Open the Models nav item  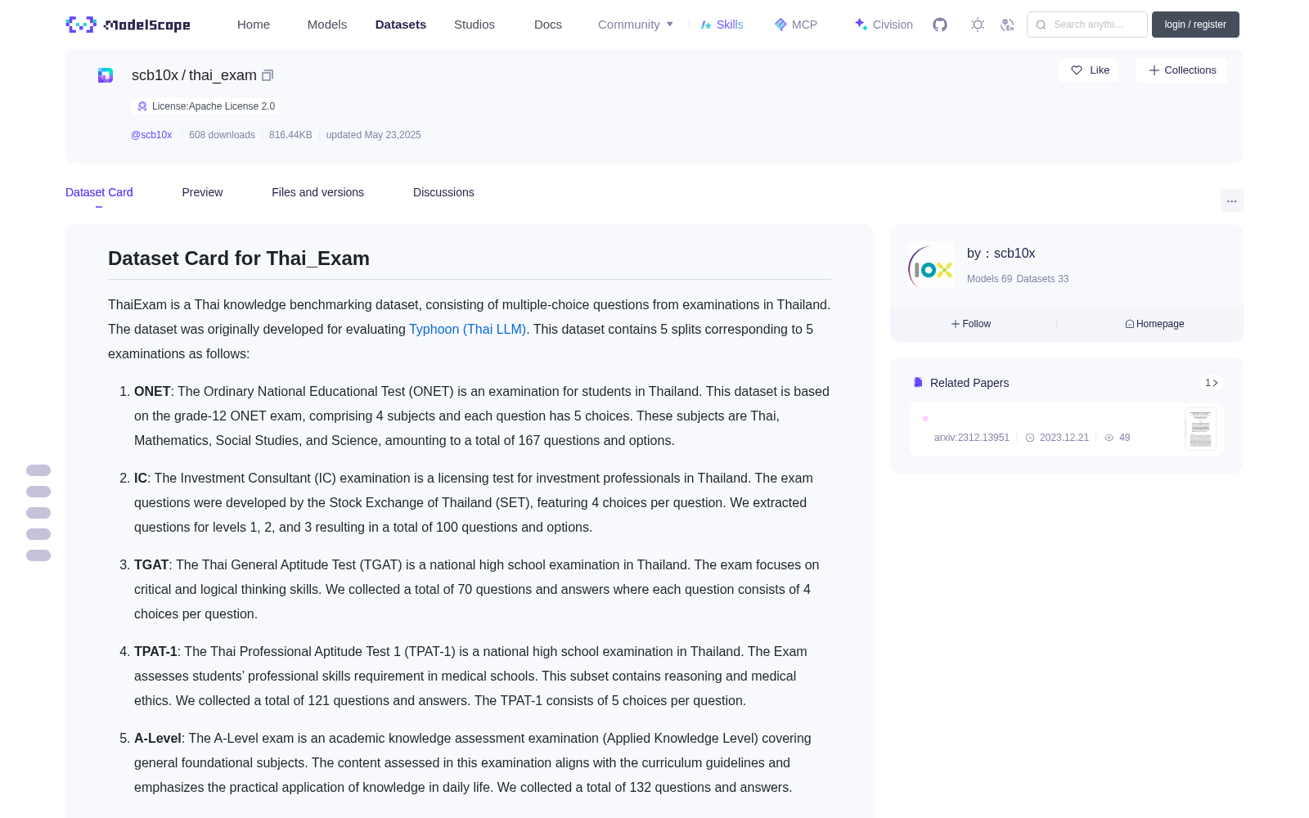[x=327, y=25]
